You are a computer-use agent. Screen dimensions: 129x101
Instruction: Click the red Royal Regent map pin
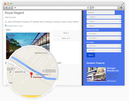pos(31,75)
